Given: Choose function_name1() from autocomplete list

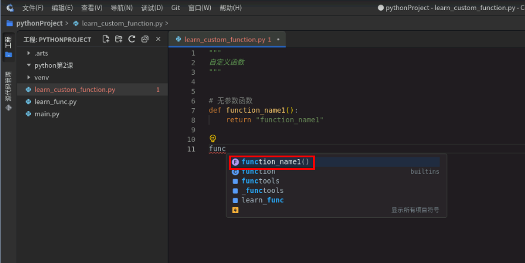Looking at the screenshot, I should (x=275, y=162).
